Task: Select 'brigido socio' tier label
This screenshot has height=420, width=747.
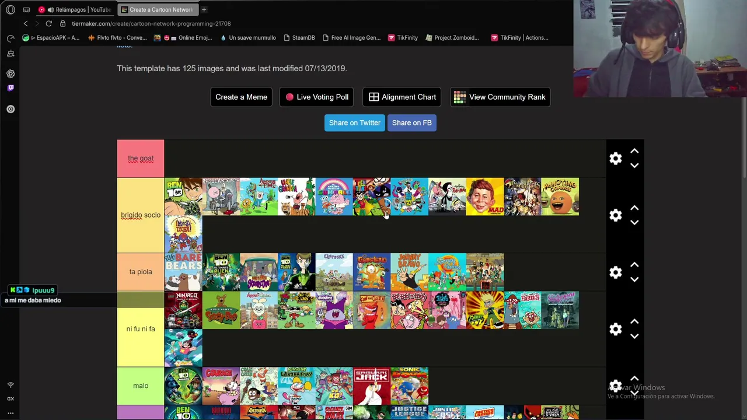Action: click(x=141, y=215)
